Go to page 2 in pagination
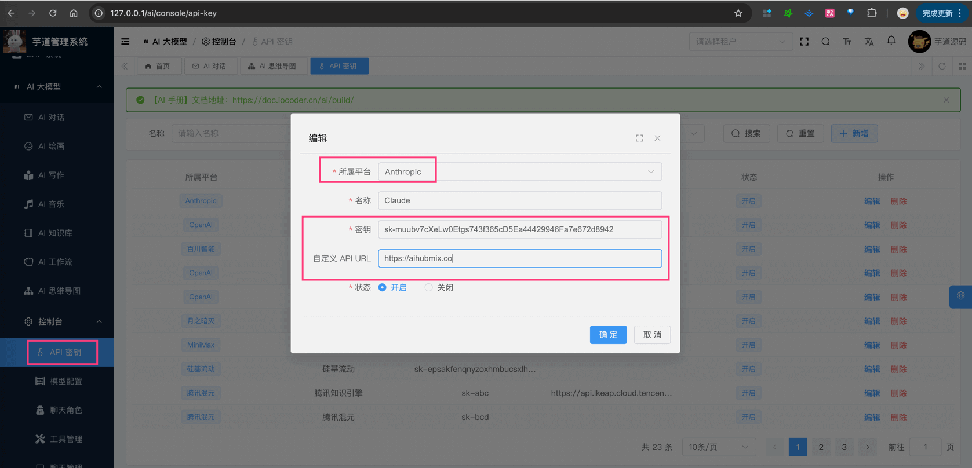This screenshot has width=972, height=468. click(821, 447)
